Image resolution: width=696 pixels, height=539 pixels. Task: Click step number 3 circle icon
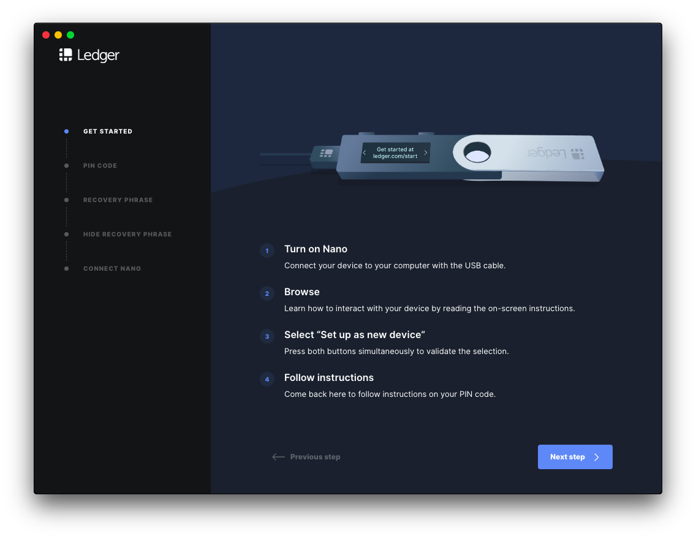pyautogui.click(x=267, y=336)
